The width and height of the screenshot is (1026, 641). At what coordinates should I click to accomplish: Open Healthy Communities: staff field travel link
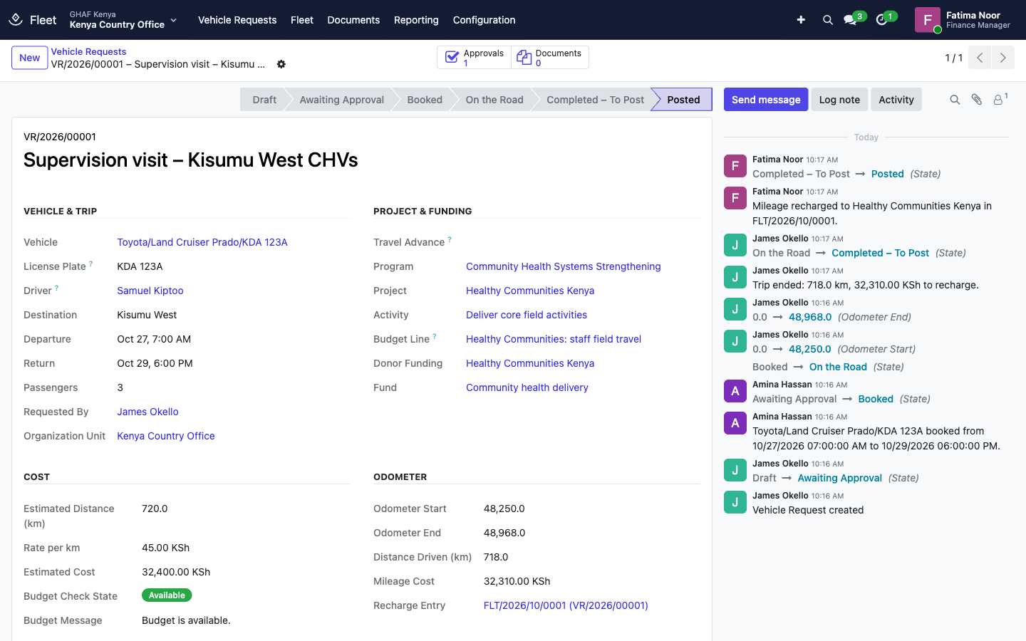coord(554,339)
